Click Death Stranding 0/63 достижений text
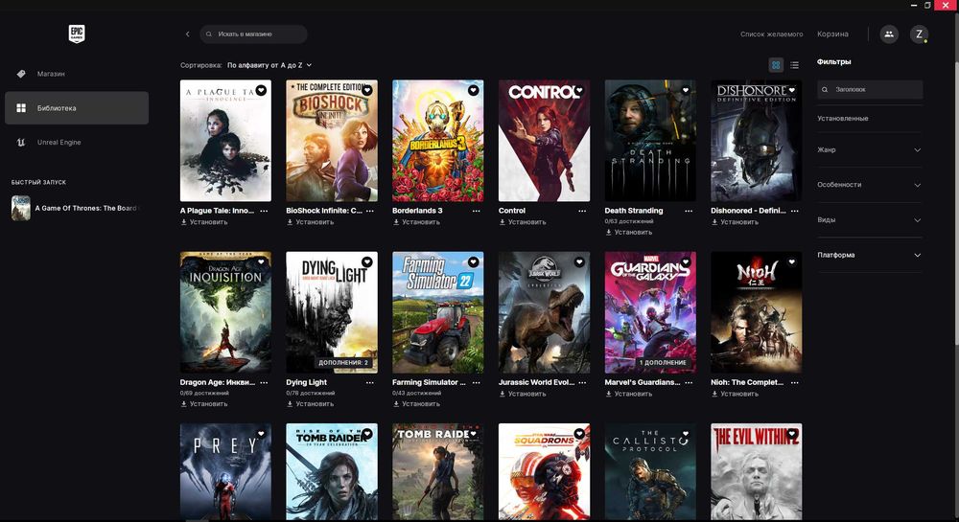The height and width of the screenshot is (522, 959). (629, 221)
